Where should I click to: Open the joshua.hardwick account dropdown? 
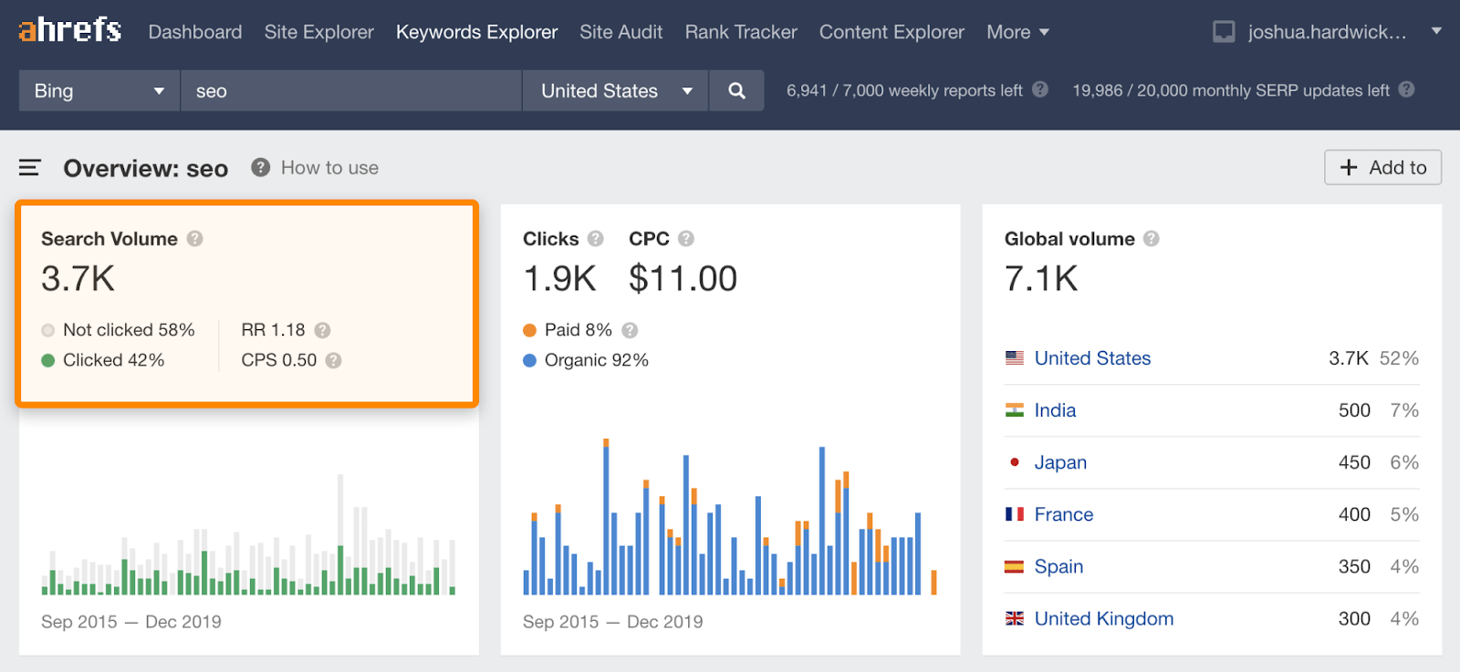click(1327, 32)
